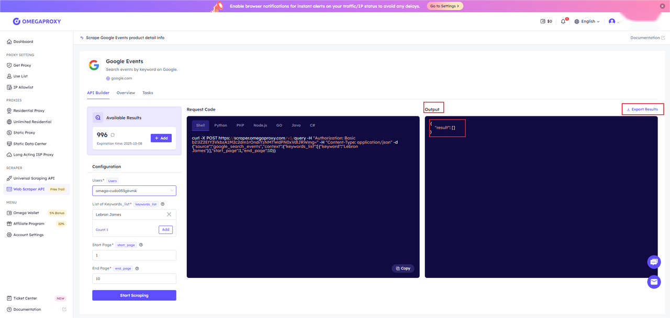Image resolution: width=670 pixels, height=318 pixels.
Task: Click the refresh icon beside 996
Action: [x=113, y=135]
